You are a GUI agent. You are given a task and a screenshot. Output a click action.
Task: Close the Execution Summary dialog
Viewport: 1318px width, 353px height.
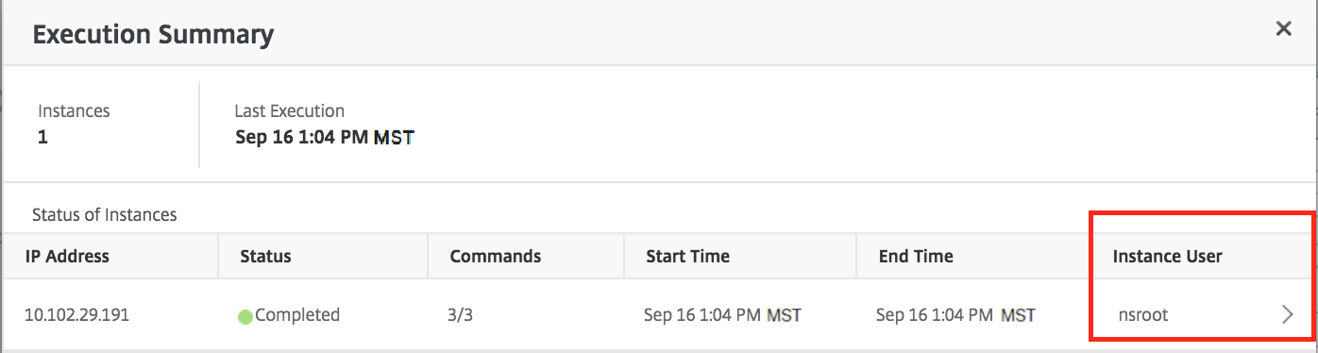point(1283,29)
